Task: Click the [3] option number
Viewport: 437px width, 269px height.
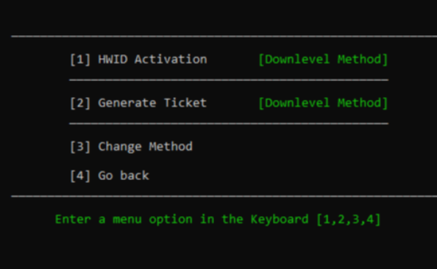Action: (x=80, y=147)
